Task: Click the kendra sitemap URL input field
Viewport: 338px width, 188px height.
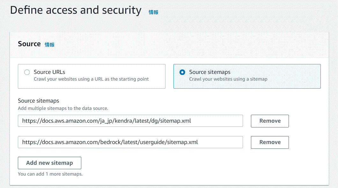Action: click(x=130, y=121)
